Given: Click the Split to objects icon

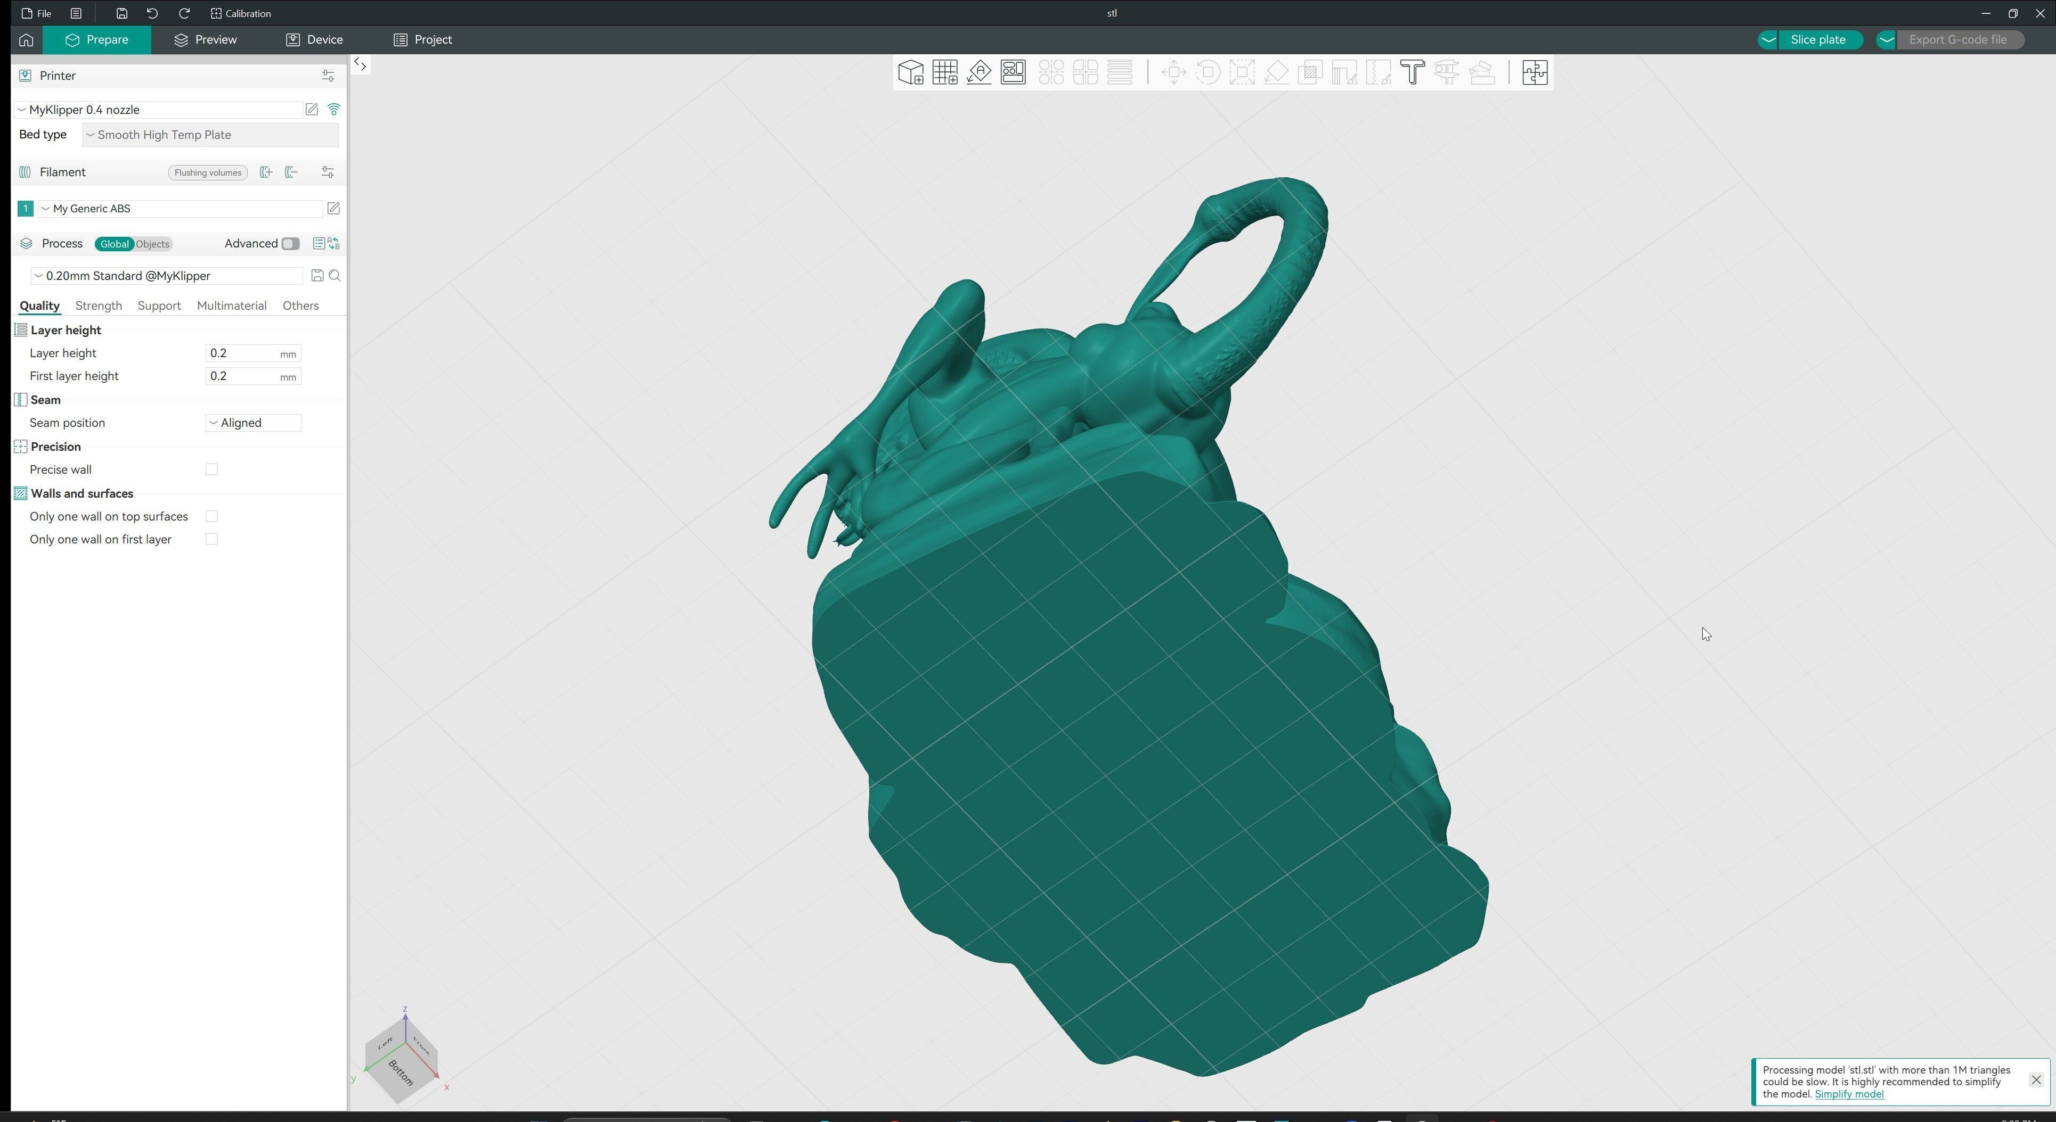Looking at the screenshot, I should pos(1052,72).
